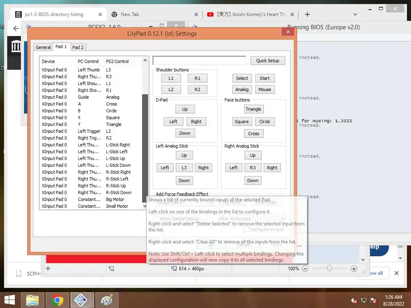Viewport: 411px width, 308px height.
Task: Click the Triangle face button
Action: tap(254, 109)
